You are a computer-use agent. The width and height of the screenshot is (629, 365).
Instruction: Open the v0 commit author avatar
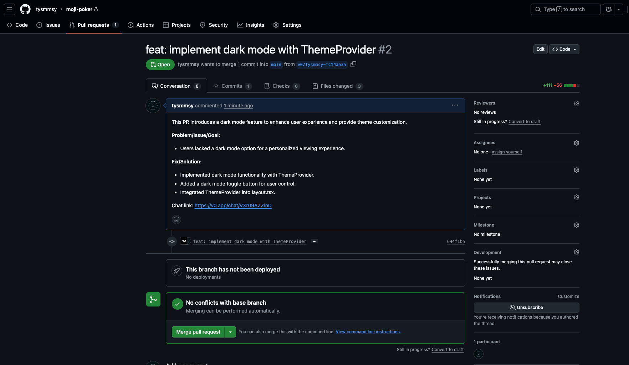coord(184,241)
